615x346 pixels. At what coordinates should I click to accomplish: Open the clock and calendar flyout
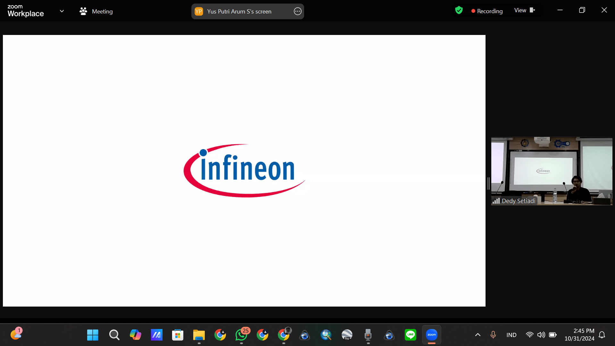click(579, 335)
